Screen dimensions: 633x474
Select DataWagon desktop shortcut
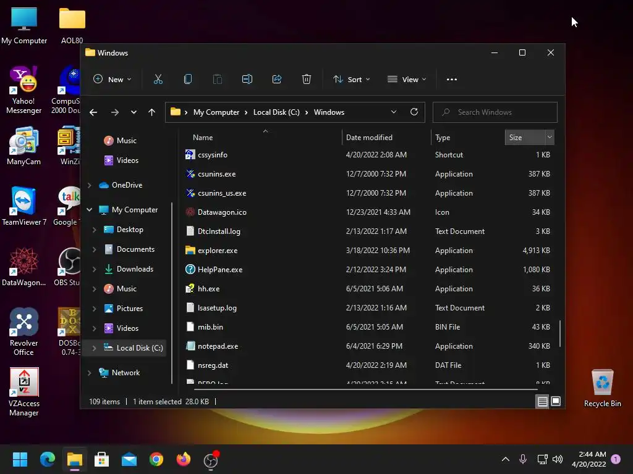pos(24,267)
